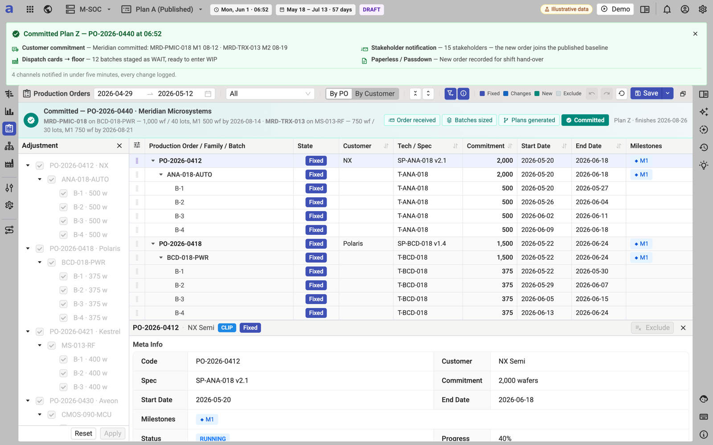Refresh the Production Orders list
Viewport: 713px width, 445px height.
[621, 93]
